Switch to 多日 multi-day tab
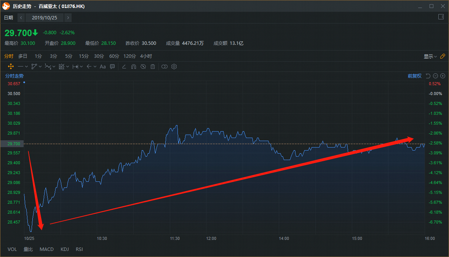449x257 pixels. tap(23, 56)
